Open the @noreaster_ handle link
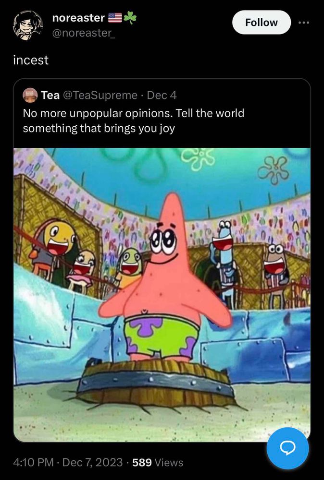324x480 pixels. (84, 33)
